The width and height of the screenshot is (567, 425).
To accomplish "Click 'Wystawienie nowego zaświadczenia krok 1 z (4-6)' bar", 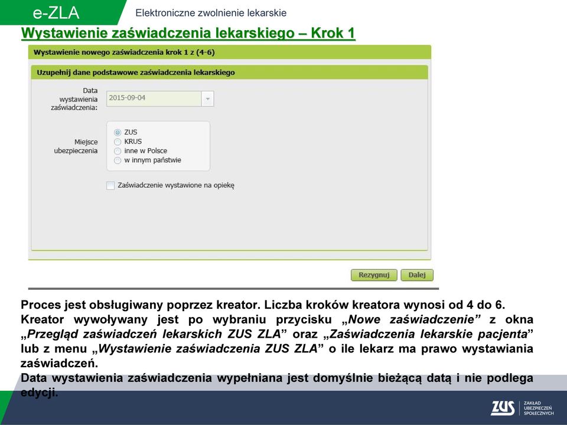I will pyautogui.click(x=230, y=53).
